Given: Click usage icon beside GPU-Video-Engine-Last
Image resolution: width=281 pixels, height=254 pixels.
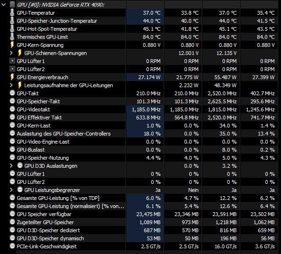Looking at the screenshot, I should [12, 141].
